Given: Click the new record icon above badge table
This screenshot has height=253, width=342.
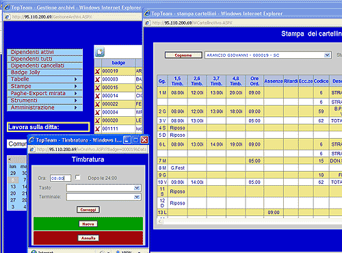Looking at the screenshot, I should click(x=100, y=52).
